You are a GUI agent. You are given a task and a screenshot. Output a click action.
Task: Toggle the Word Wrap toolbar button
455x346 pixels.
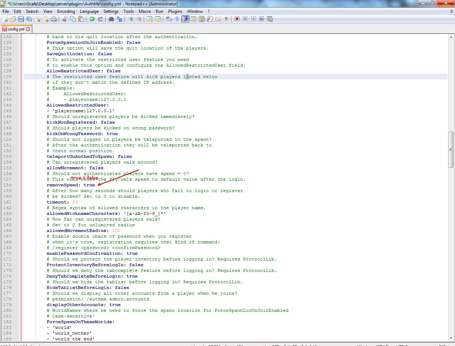pyautogui.click(x=169, y=19)
